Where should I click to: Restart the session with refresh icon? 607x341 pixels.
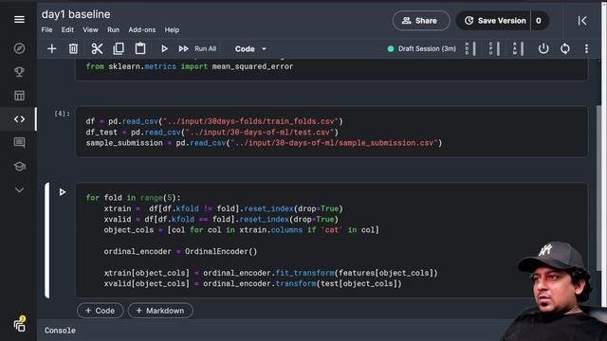565,48
